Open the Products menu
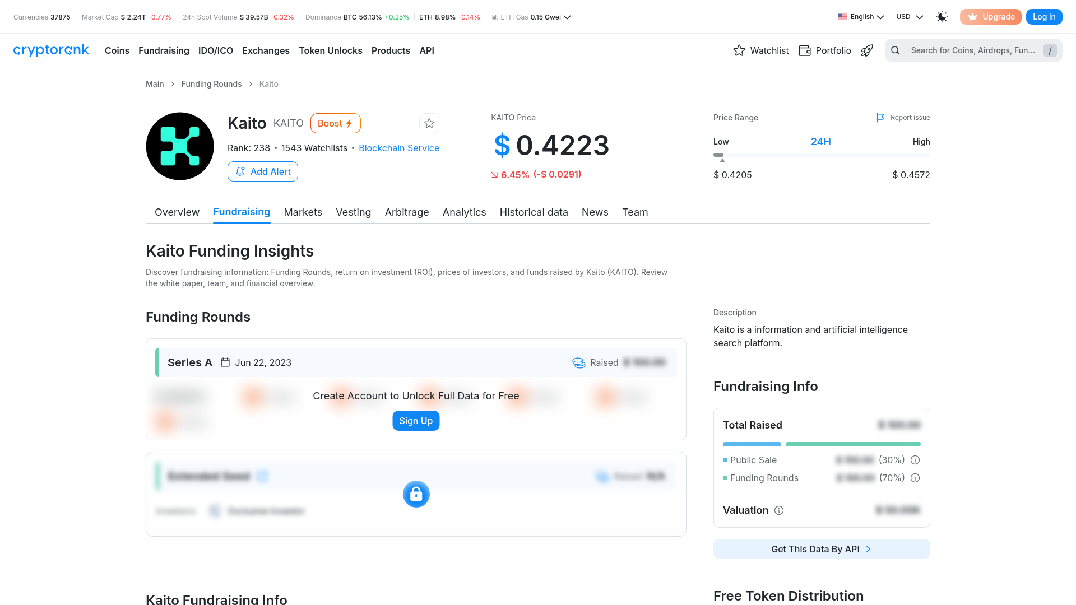 pyautogui.click(x=391, y=50)
